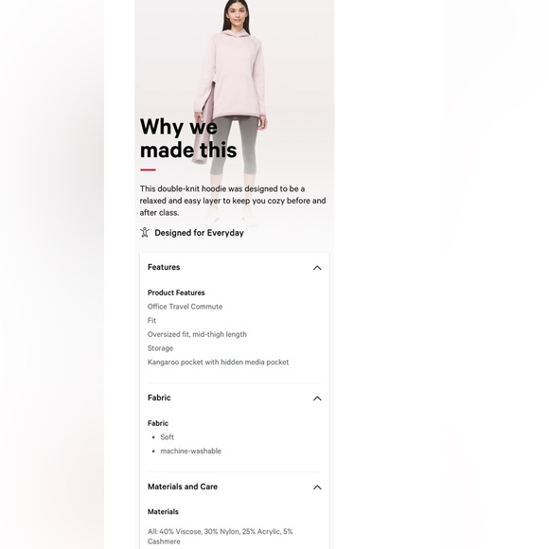The image size is (549, 549).
Task: Click the red accent line under headline
Action: (148, 170)
